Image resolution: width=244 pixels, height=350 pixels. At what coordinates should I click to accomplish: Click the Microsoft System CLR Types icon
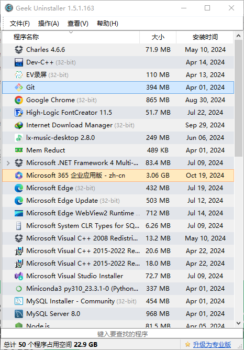tap(19, 226)
